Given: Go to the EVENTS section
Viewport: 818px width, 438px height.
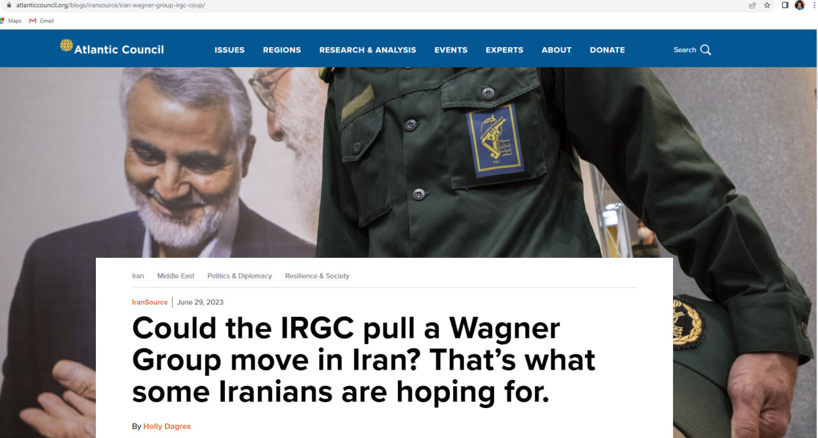Looking at the screenshot, I should tap(451, 50).
